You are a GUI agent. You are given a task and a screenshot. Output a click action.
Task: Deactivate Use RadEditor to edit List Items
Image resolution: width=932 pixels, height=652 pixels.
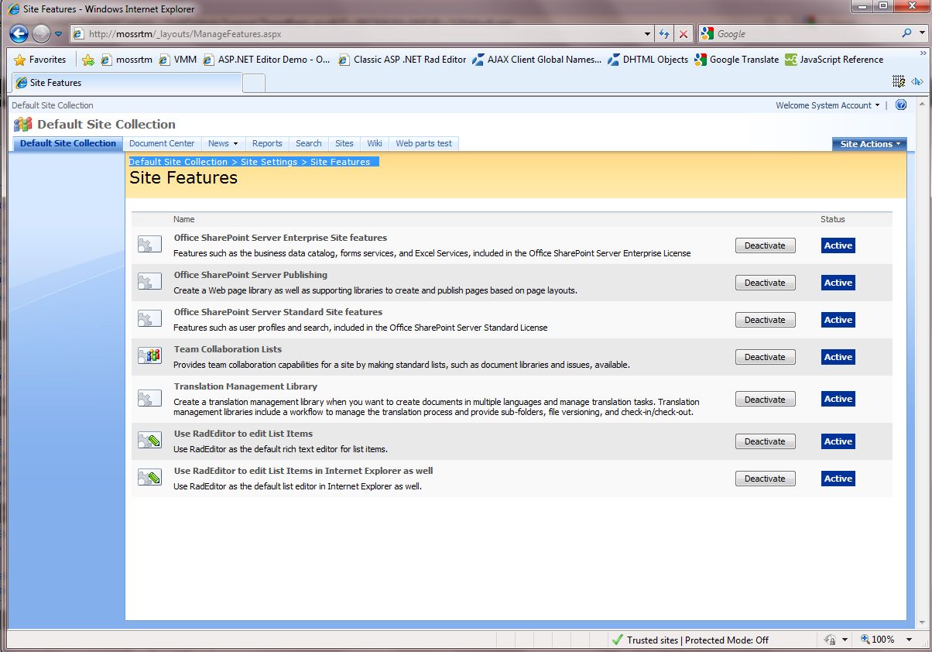click(x=765, y=441)
